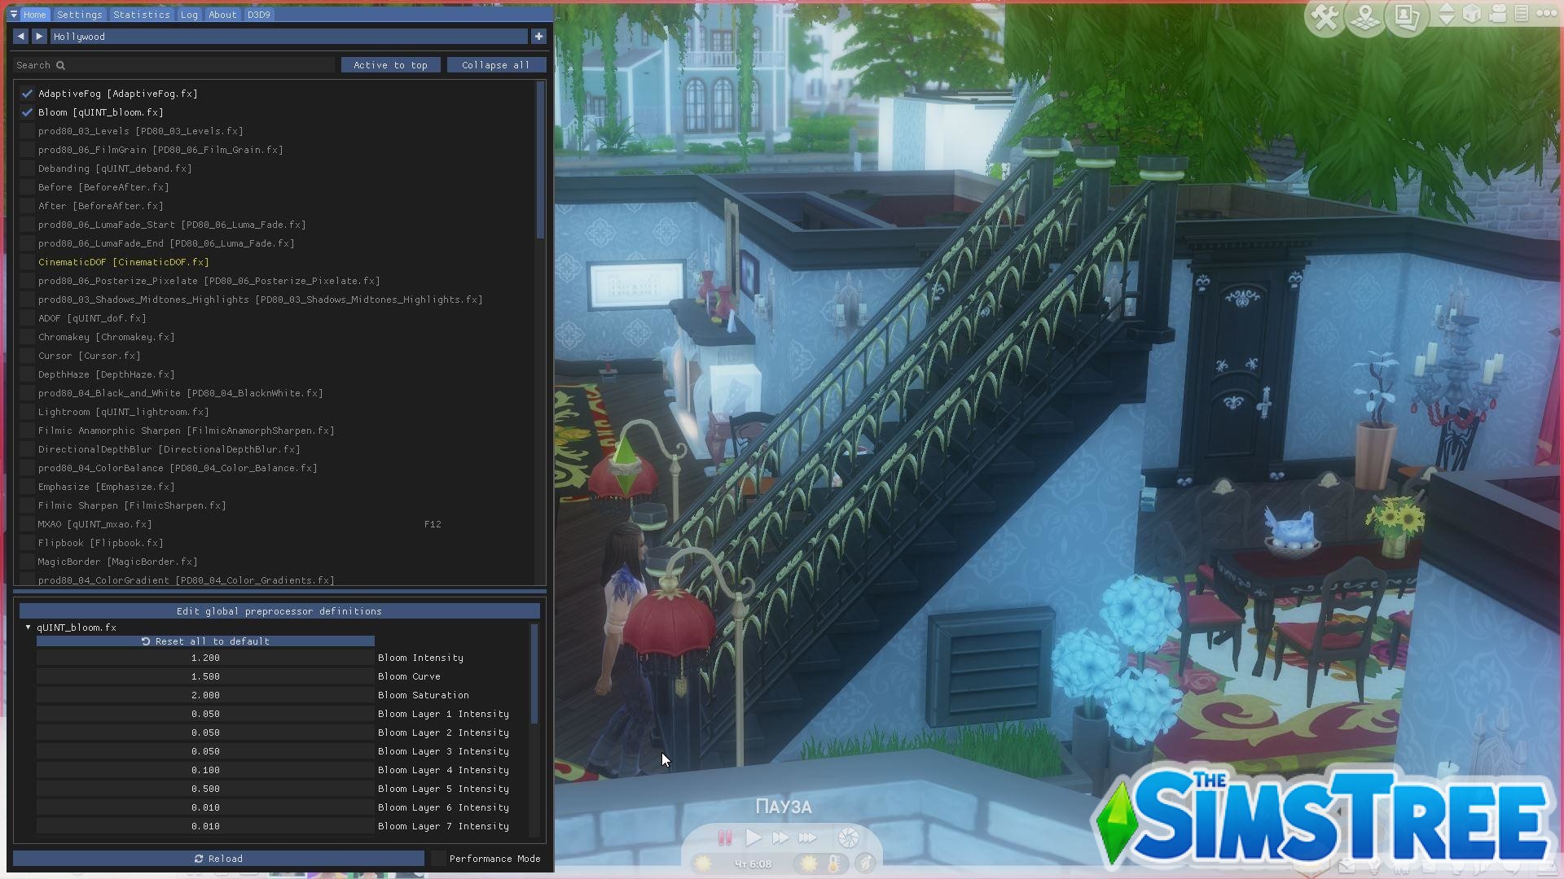This screenshot has width=1564, height=879.
Task: Open the Settings tab
Action: [x=80, y=15]
